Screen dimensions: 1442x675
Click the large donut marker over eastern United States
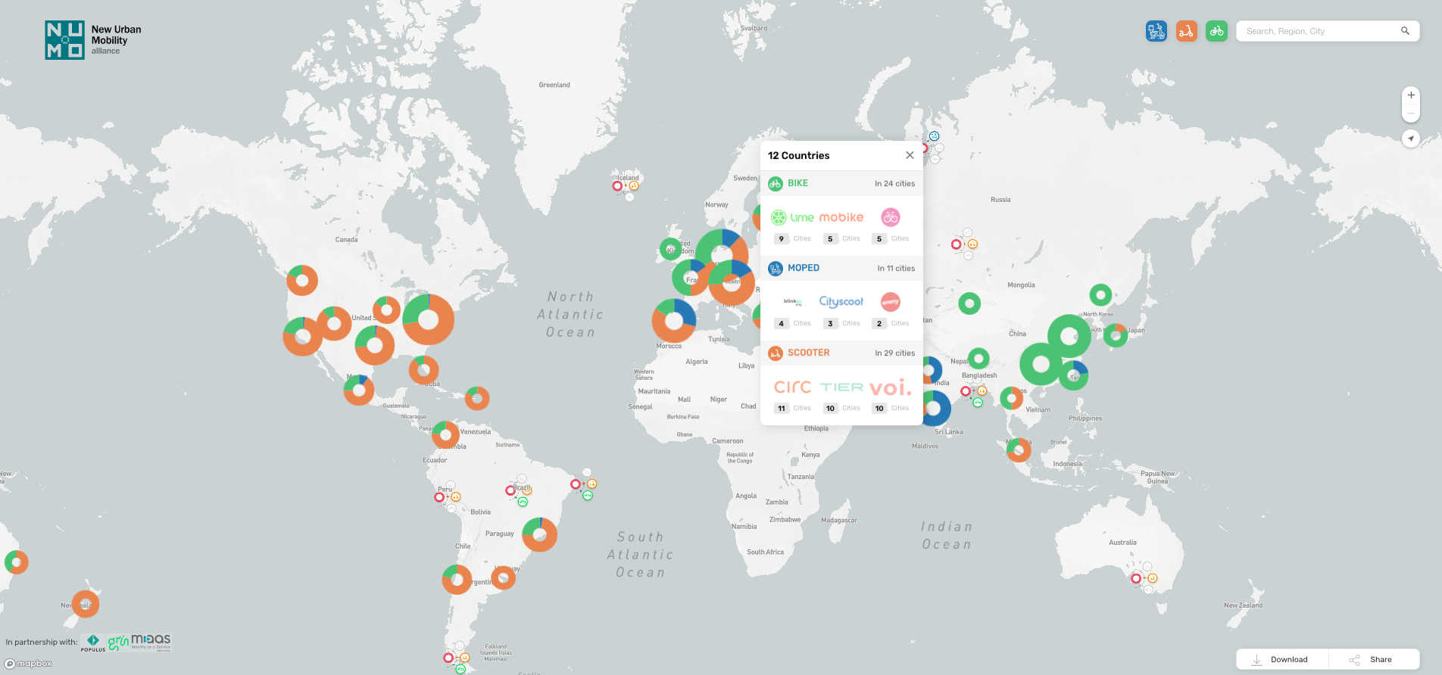coord(429,319)
